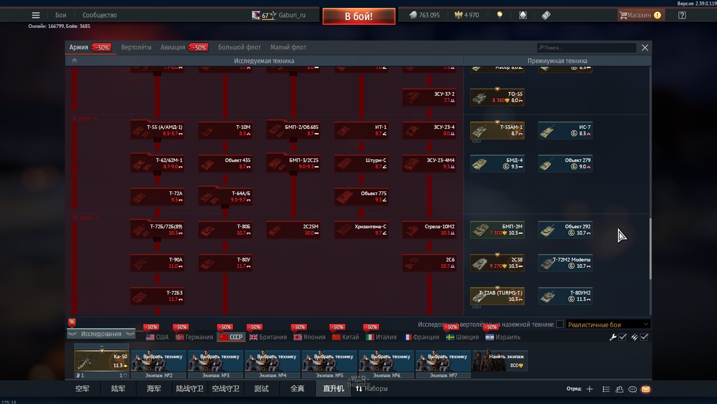Select the Швеция nation tab
This screenshot has width=717, height=404.
coord(462,337)
